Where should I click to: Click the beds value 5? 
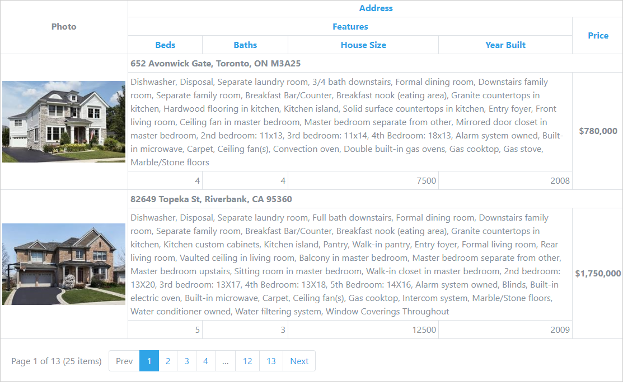point(197,330)
